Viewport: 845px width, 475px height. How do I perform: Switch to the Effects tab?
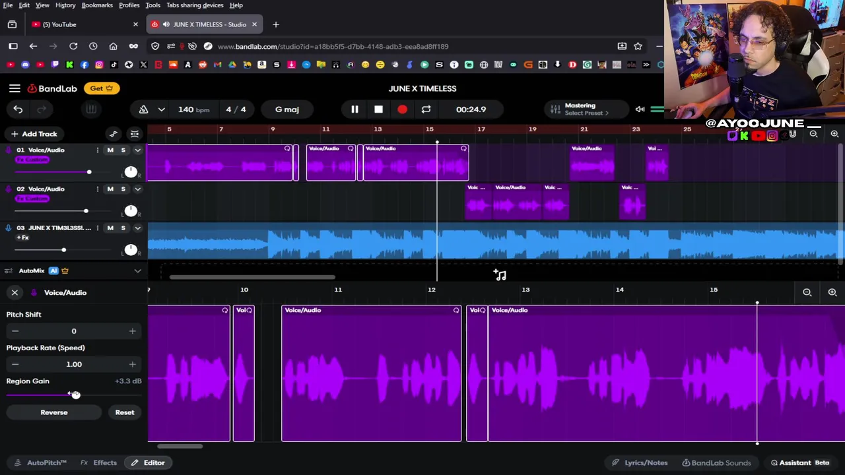coord(99,463)
